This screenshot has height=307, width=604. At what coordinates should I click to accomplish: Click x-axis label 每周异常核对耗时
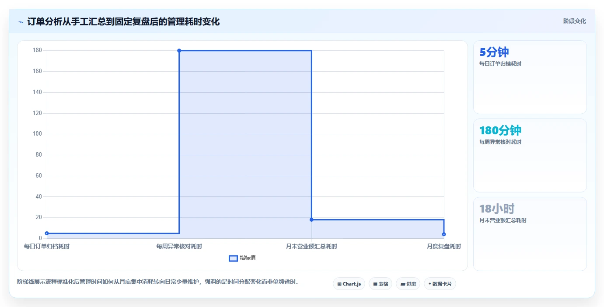[179, 247]
